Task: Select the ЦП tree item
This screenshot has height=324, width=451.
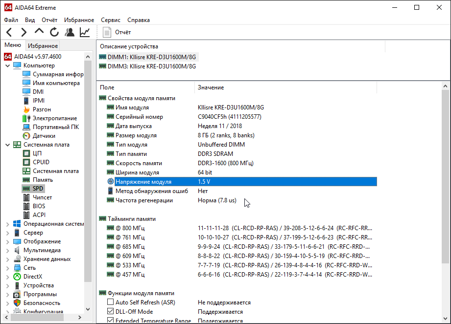Action: click(x=37, y=153)
